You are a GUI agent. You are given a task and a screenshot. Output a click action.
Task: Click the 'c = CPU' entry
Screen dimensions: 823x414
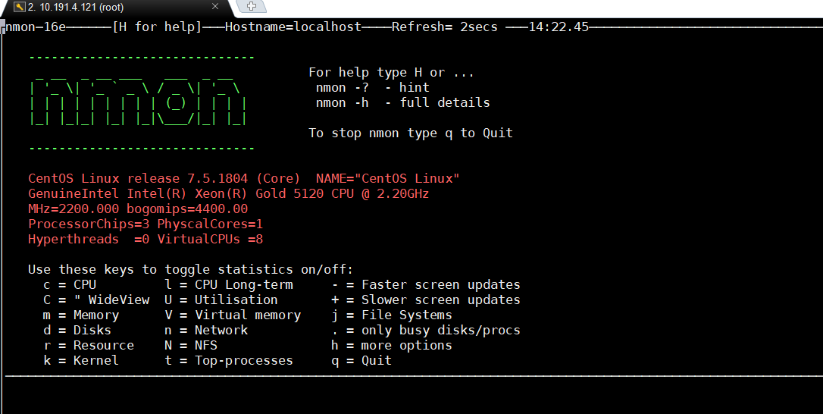(x=70, y=285)
